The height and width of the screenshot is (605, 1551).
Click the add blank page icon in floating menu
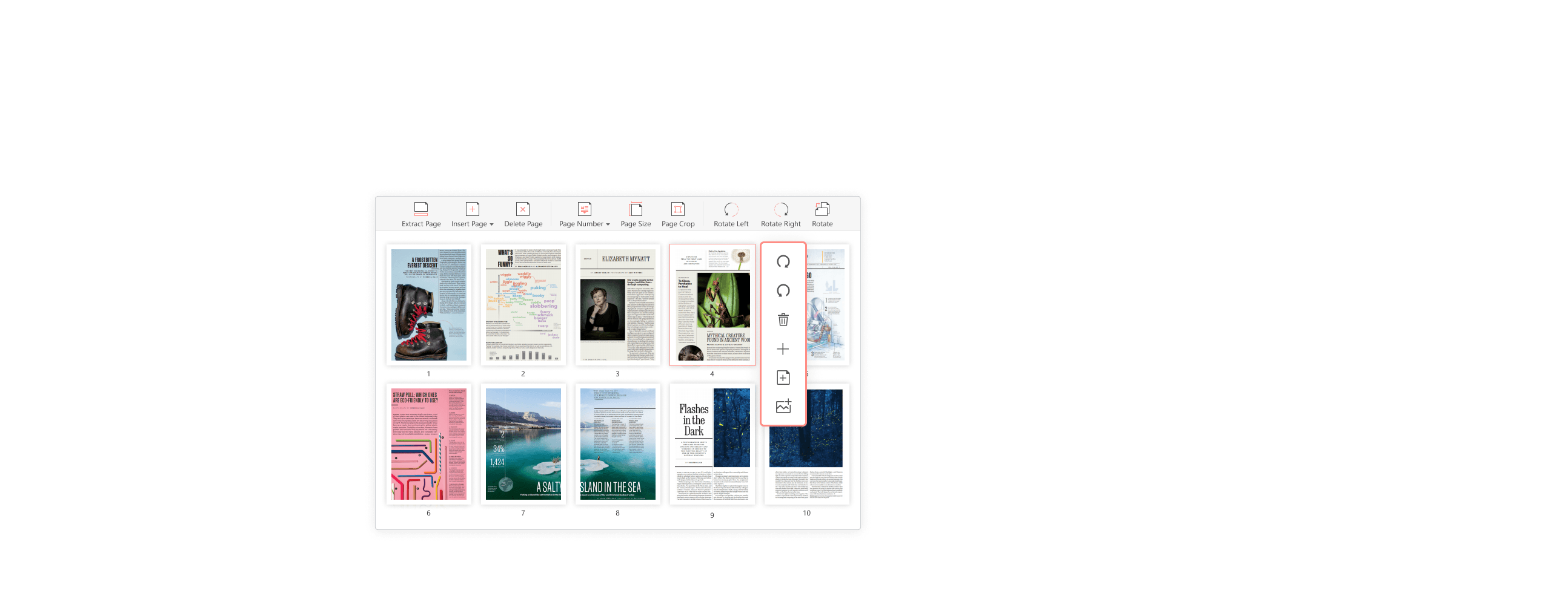pos(783,378)
